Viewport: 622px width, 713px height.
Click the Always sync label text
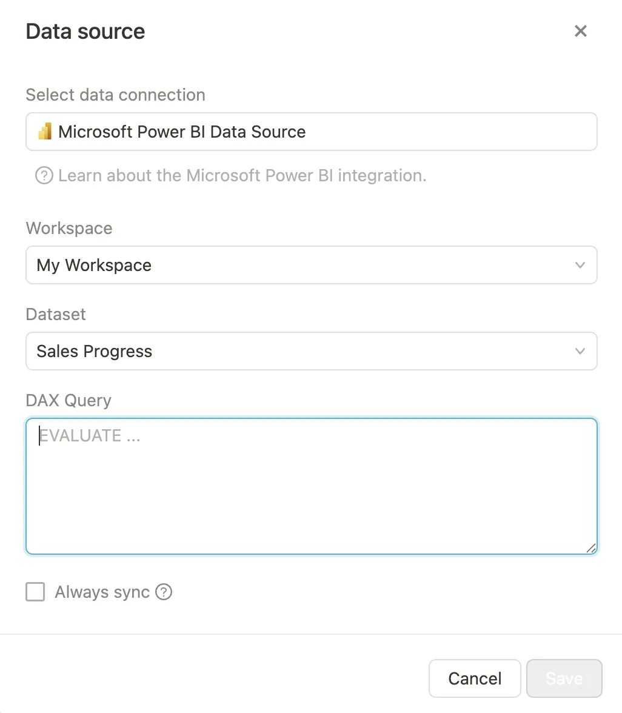coord(102,592)
